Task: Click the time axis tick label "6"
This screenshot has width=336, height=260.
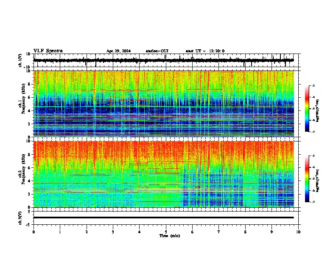Action: click(193, 232)
